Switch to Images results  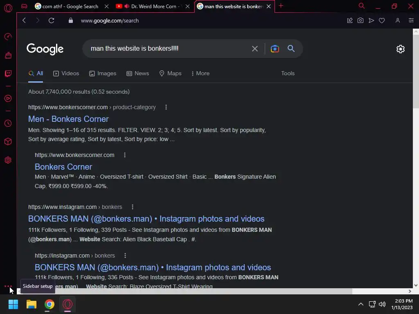(x=103, y=74)
